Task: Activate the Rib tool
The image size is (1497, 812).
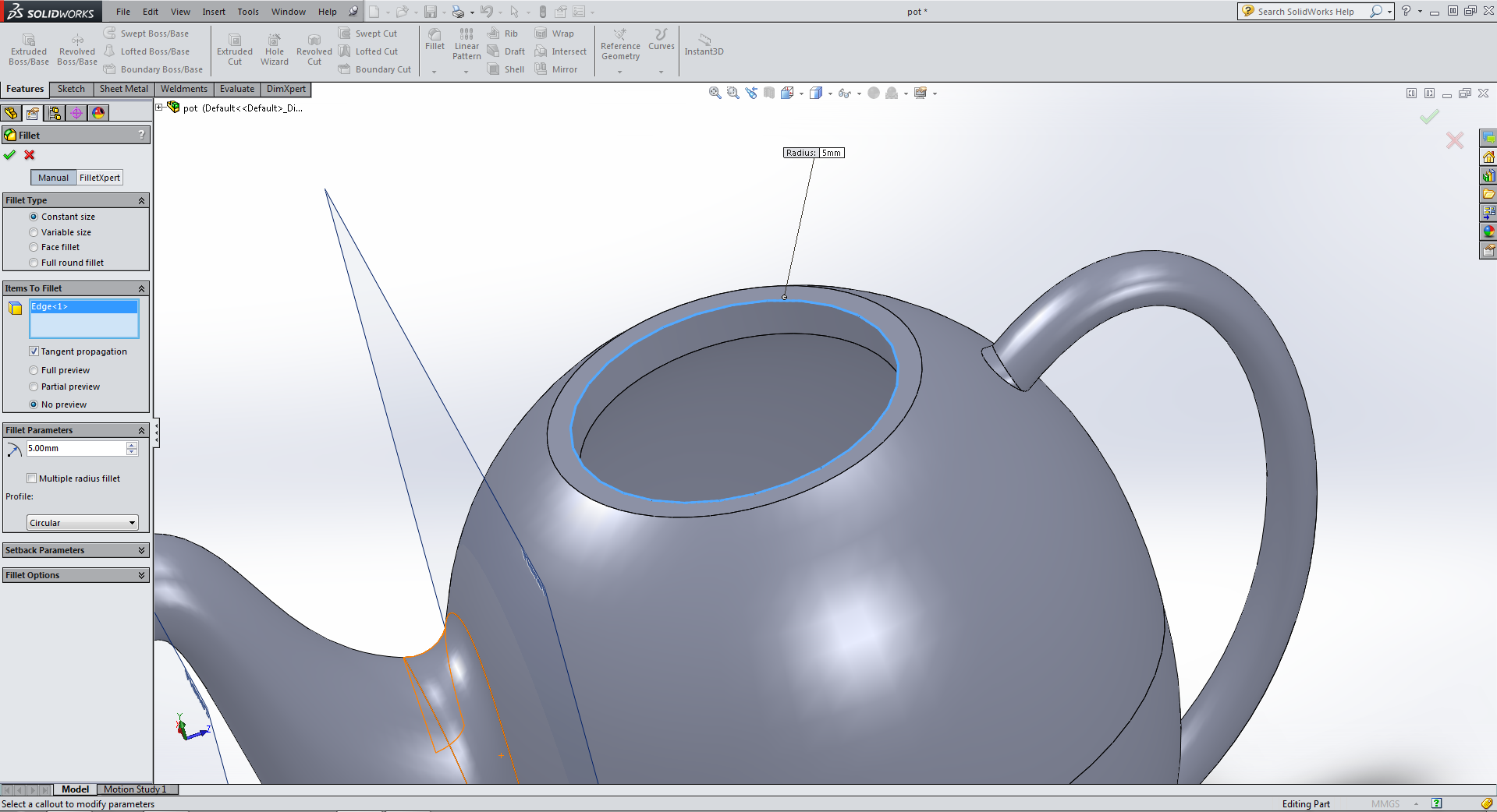Action: point(502,34)
